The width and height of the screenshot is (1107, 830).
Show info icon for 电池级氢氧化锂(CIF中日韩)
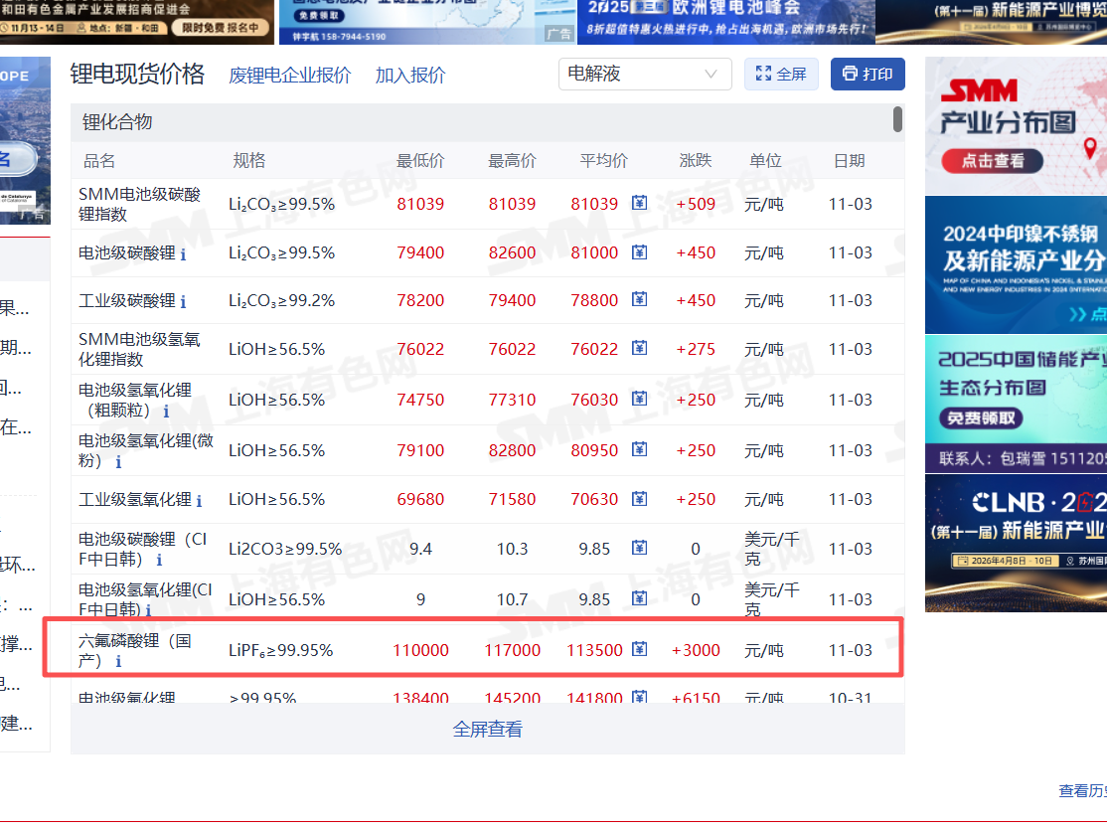[x=148, y=610]
